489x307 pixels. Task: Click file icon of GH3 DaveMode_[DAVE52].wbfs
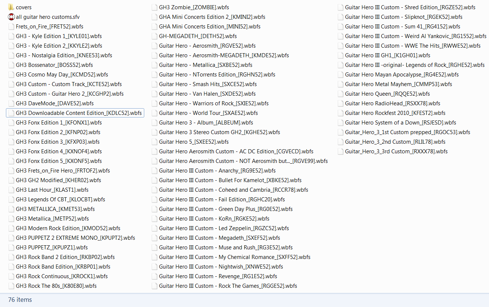pos(11,103)
